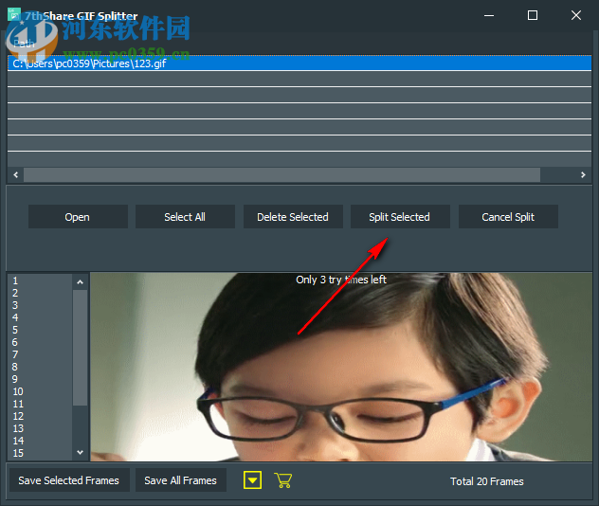Click the Total 20 Frames status text
The width and height of the screenshot is (599, 506).
coord(487,481)
